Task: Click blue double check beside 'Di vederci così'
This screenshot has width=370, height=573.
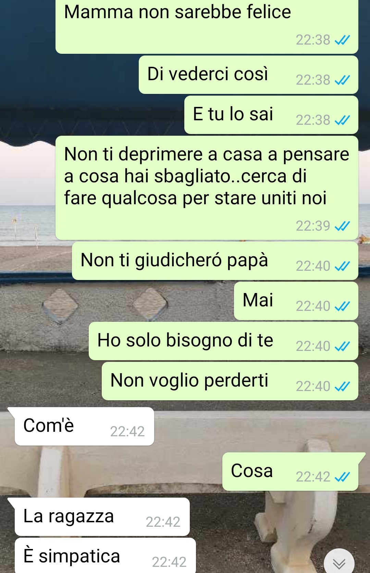Action: point(342,81)
